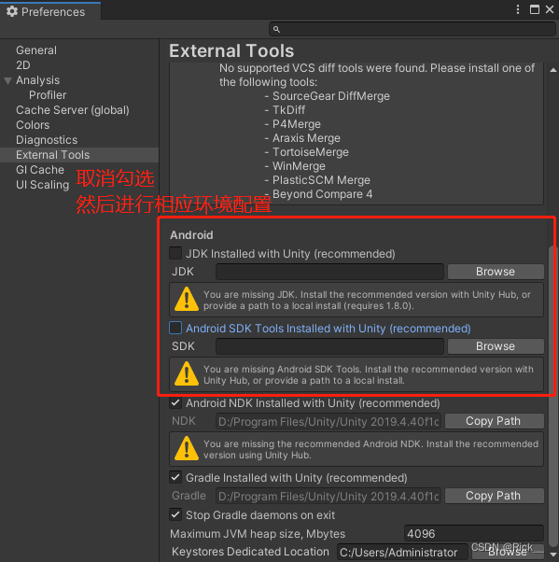Click Copy Path for the Gradle location
This screenshot has height=562, width=559.
click(x=495, y=496)
